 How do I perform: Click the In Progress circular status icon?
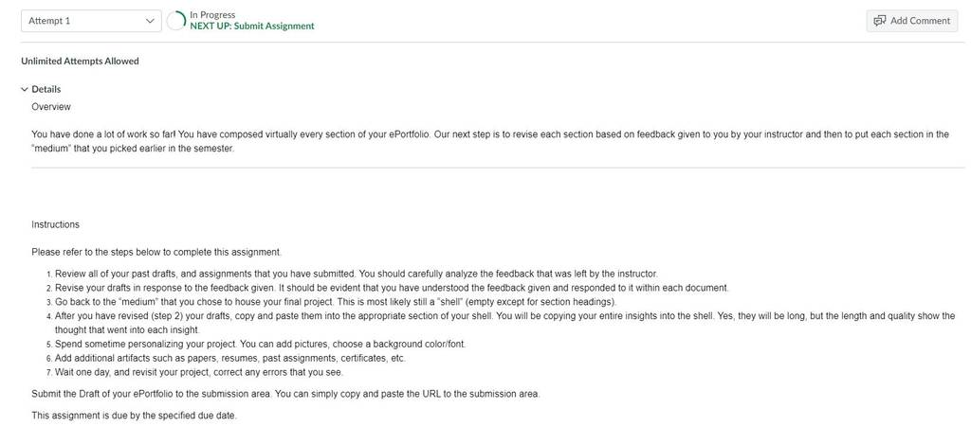(175, 21)
